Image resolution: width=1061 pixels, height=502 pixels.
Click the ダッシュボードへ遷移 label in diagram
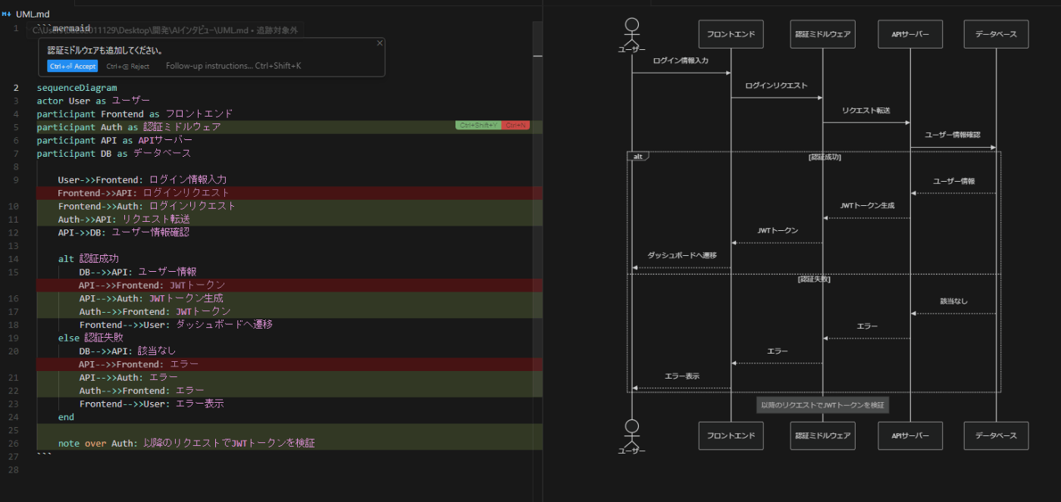click(x=681, y=256)
